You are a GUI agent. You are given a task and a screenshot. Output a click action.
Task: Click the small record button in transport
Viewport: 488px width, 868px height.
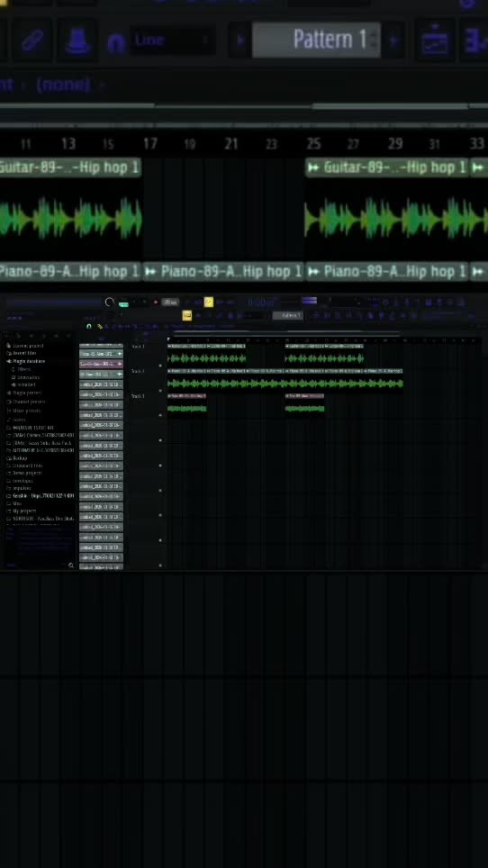point(156,303)
